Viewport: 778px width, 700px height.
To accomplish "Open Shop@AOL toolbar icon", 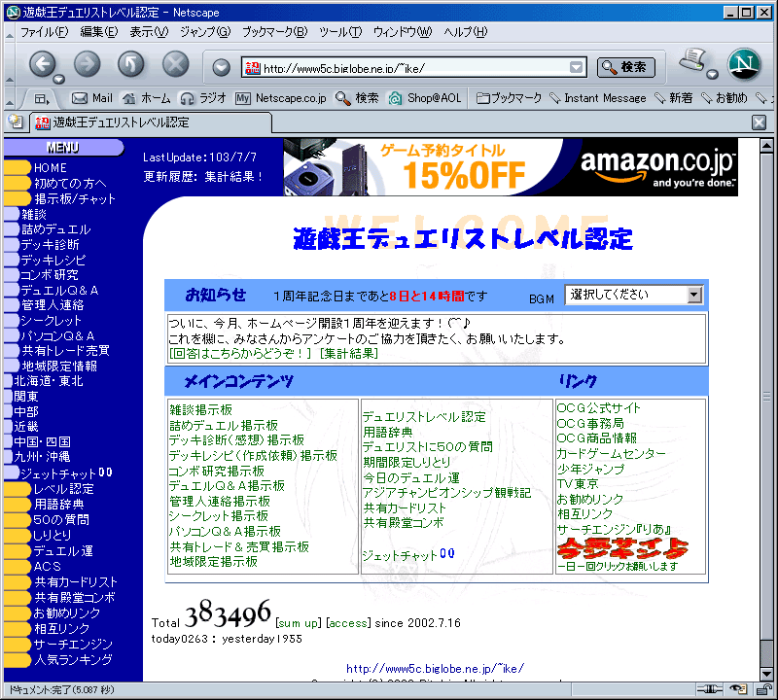I will pyautogui.click(x=425, y=98).
